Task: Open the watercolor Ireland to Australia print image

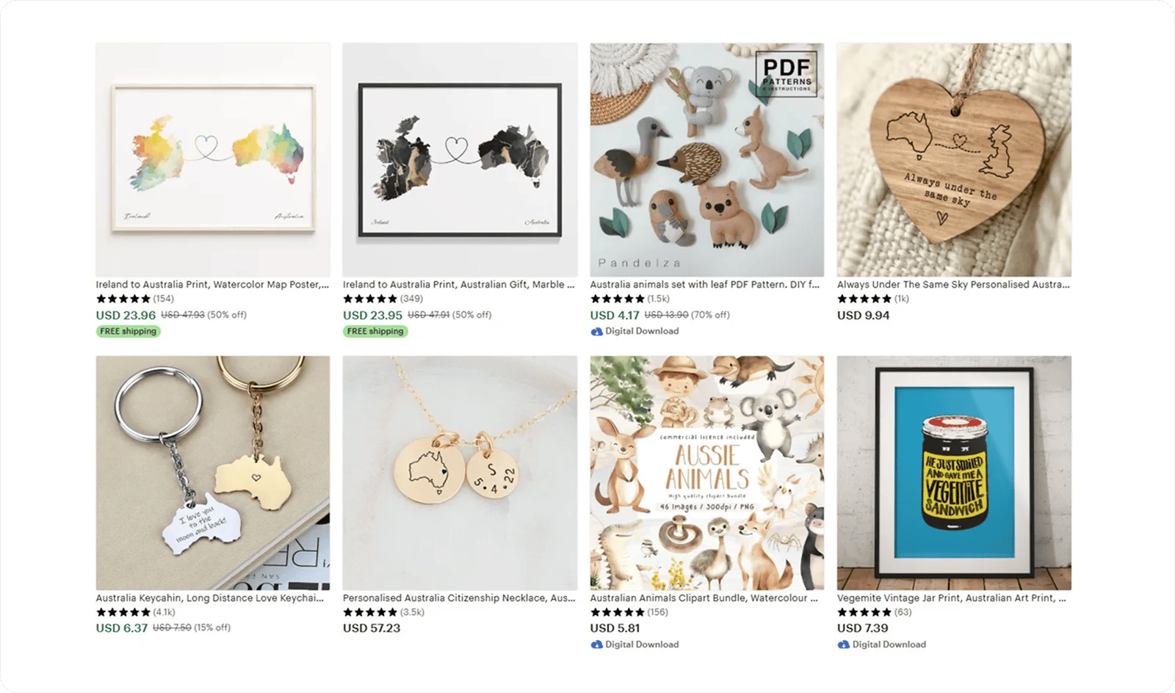Action: pyautogui.click(x=213, y=159)
